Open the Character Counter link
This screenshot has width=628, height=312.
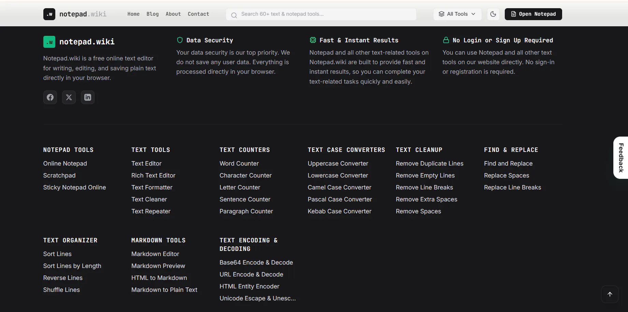(246, 175)
